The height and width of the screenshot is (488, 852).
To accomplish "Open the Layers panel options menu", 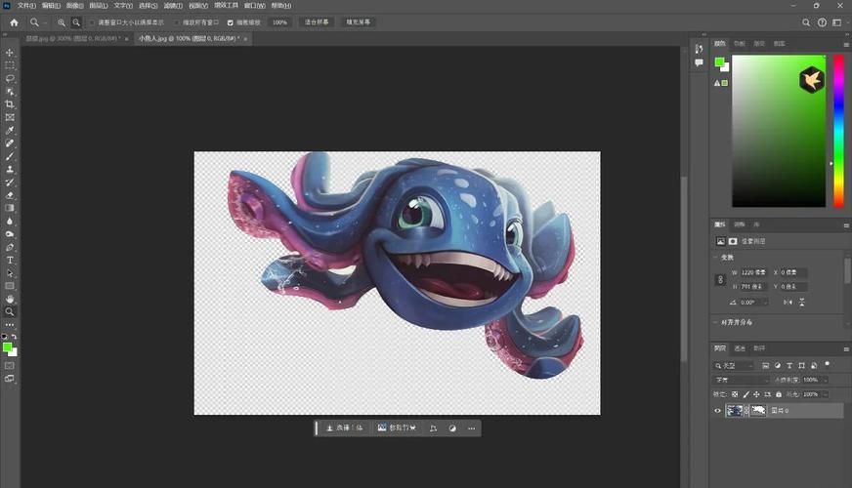I will [846, 349].
